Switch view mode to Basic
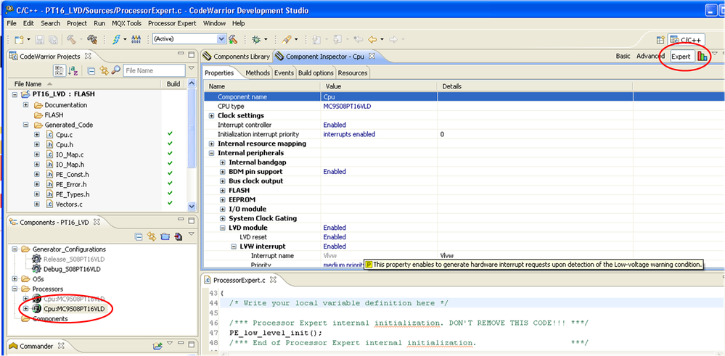725x356 pixels. pos(623,56)
